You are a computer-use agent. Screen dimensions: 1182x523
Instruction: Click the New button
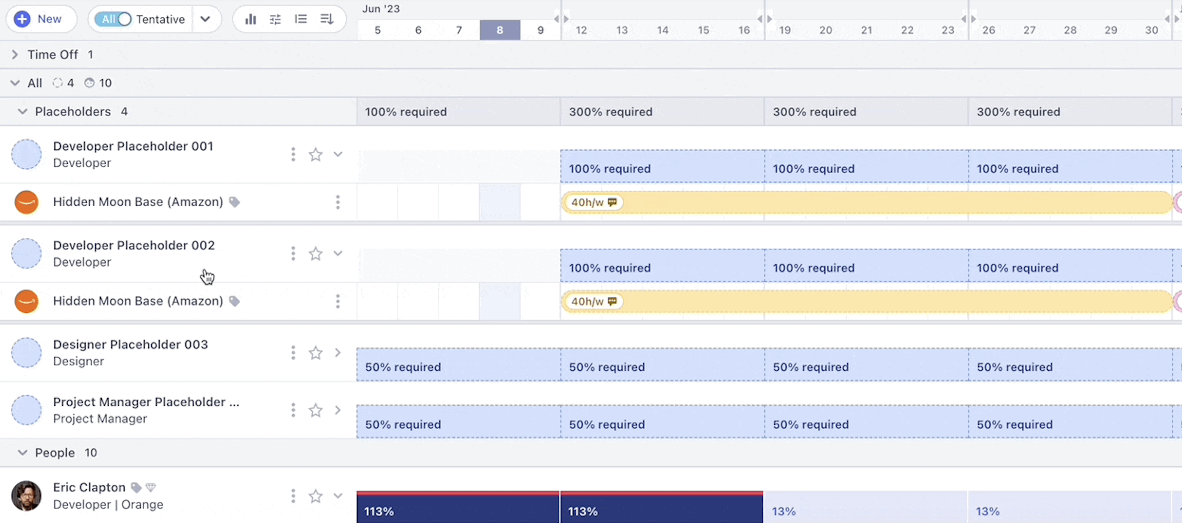[41, 19]
